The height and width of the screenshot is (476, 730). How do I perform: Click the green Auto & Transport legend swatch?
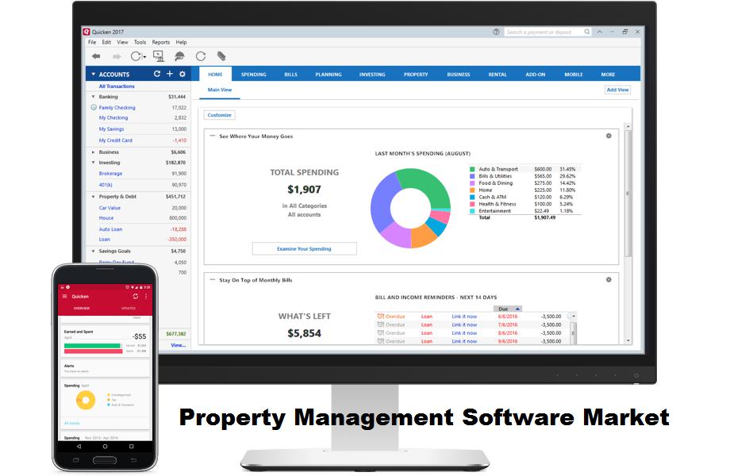pyautogui.click(x=472, y=169)
